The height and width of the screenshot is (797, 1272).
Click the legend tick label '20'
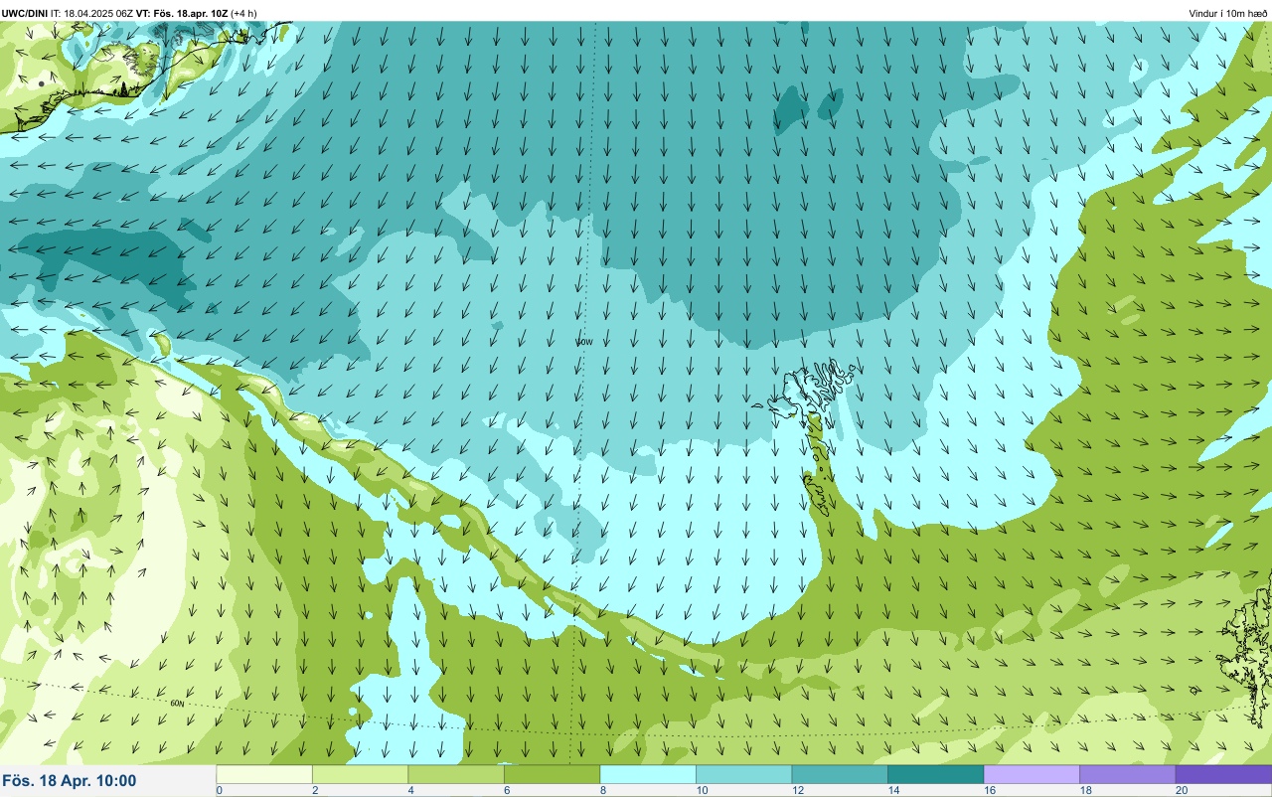coord(1180,790)
